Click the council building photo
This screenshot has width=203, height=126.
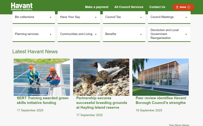160,77
